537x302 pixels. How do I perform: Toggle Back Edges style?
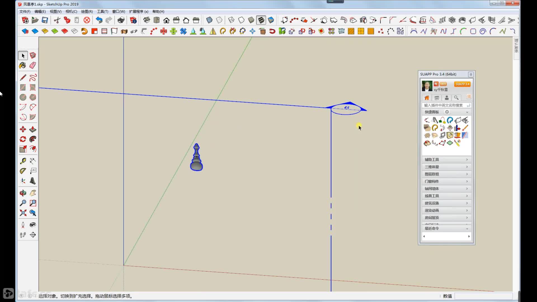click(219, 20)
